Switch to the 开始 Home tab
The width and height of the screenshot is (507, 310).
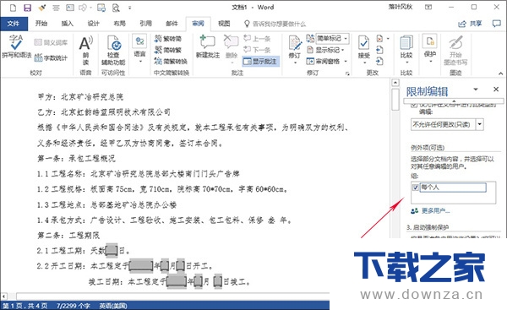tap(41, 24)
